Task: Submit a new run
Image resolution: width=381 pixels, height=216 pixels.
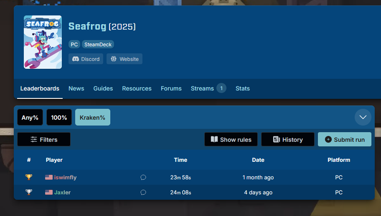Action: coord(345,139)
